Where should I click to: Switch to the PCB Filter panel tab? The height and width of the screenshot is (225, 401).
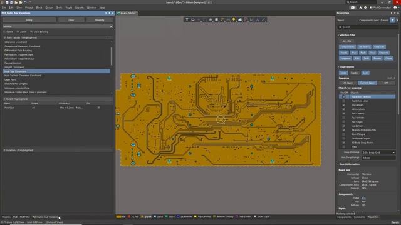tap(25, 217)
